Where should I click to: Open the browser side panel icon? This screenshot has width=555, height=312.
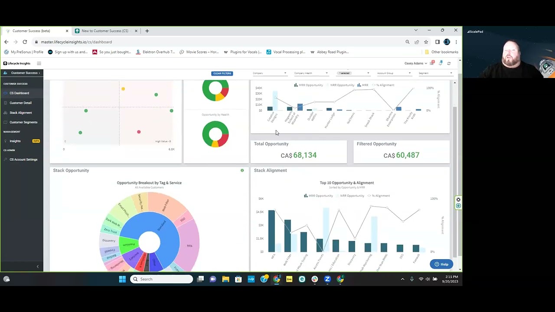(x=437, y=42)
